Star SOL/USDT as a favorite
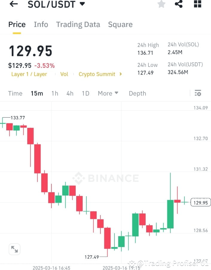211x270 pixels. [161, 4]
